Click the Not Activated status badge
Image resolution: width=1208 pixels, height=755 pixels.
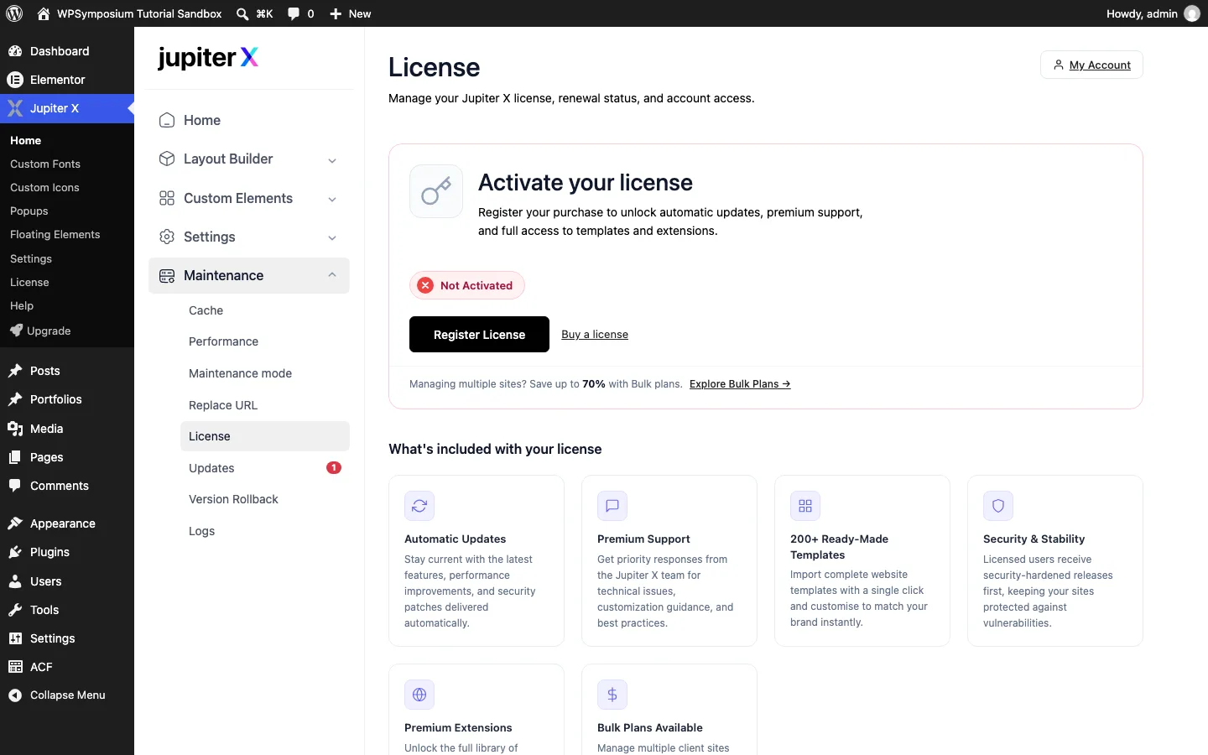tap(467, 285)
